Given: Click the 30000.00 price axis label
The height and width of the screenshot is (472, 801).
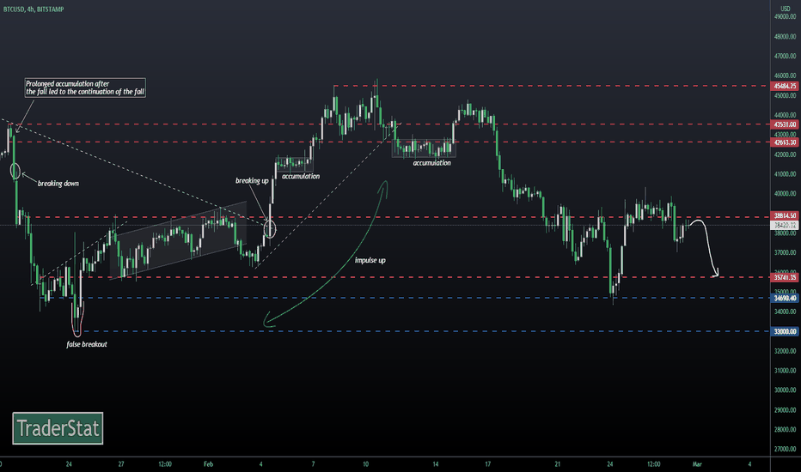Looking at the screenshot, I should coord(786,390).
